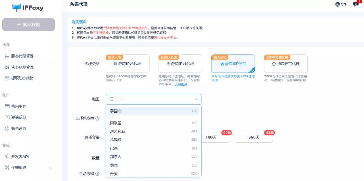Open the messages notification icon
Viewport: 364px width, 181px height.
(x=356, y=4)
